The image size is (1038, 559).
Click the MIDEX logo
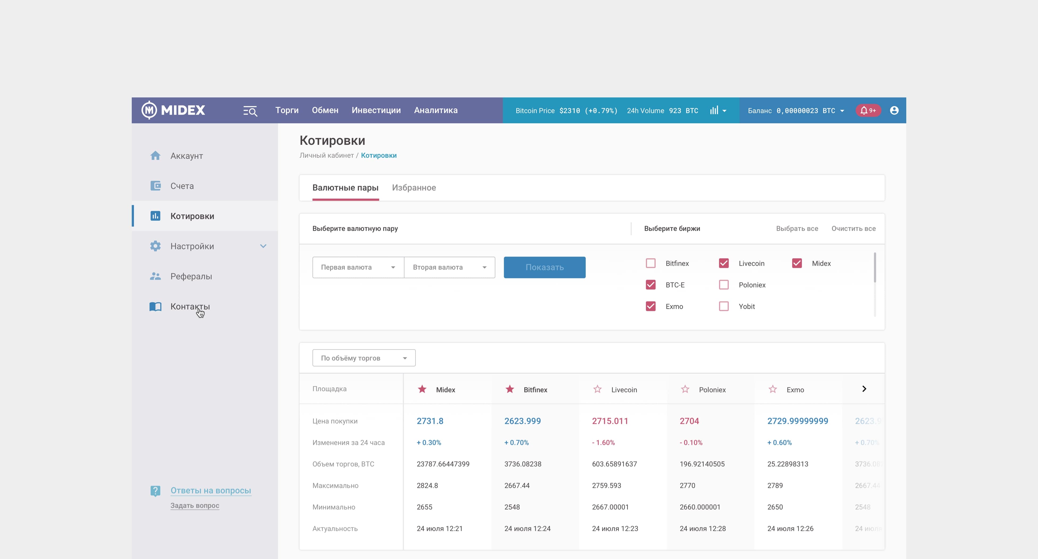coord(173,110)
